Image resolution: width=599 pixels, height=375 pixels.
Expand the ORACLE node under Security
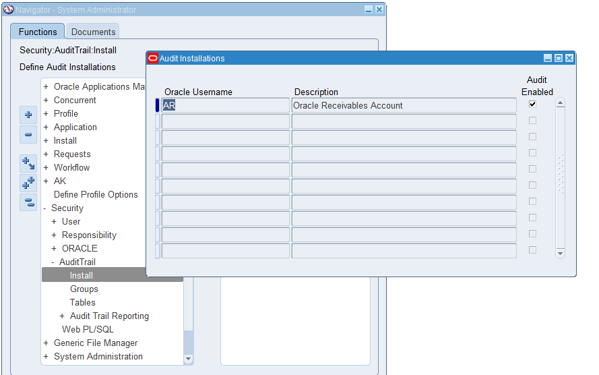click(54, 248)
